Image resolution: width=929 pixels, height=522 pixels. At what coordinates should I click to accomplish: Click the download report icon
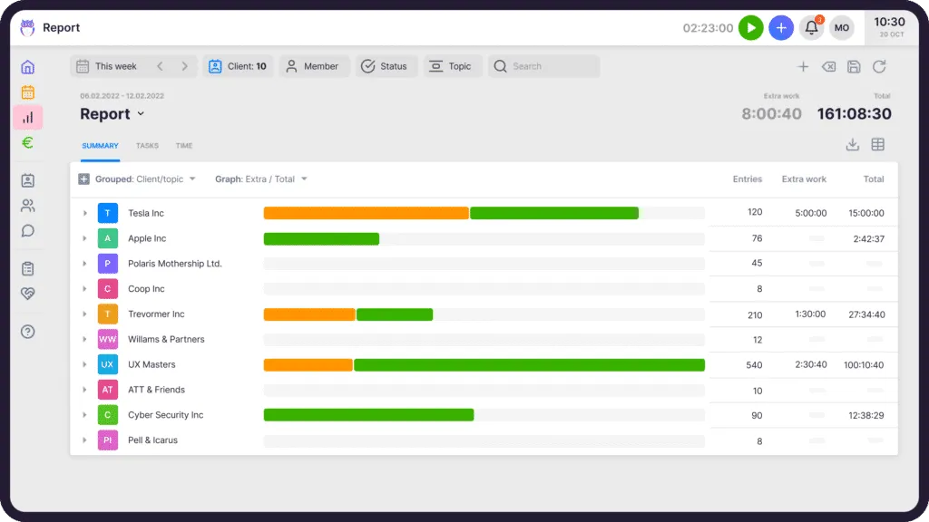(x=852, y=145)
